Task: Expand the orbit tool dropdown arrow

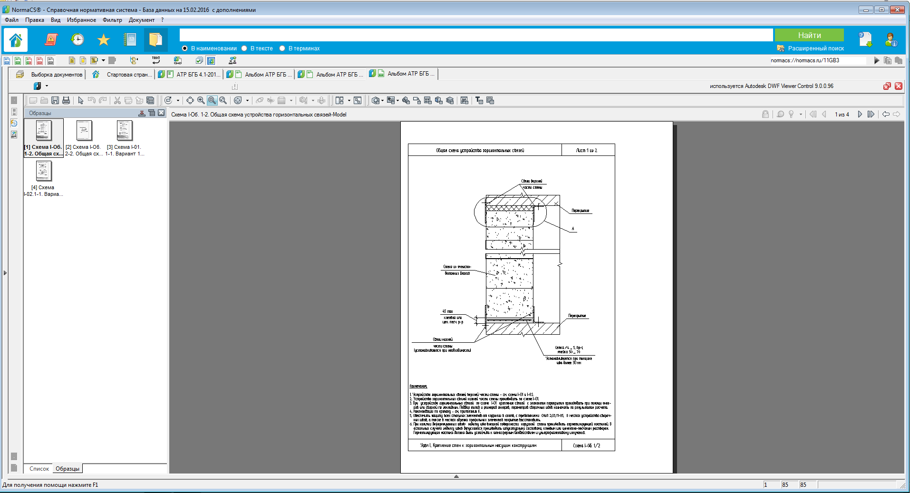Action: click(247, 100)
